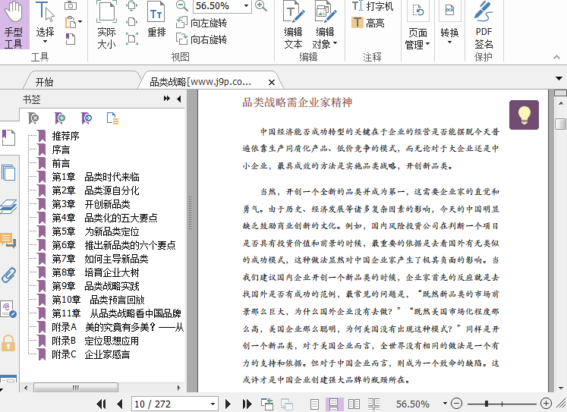
Task: Open the ribbon zoom 56.50% dropdown
Action: pos(246,6)
